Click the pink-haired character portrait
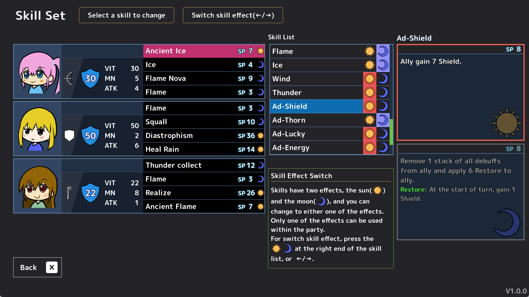 coord(38,71)
